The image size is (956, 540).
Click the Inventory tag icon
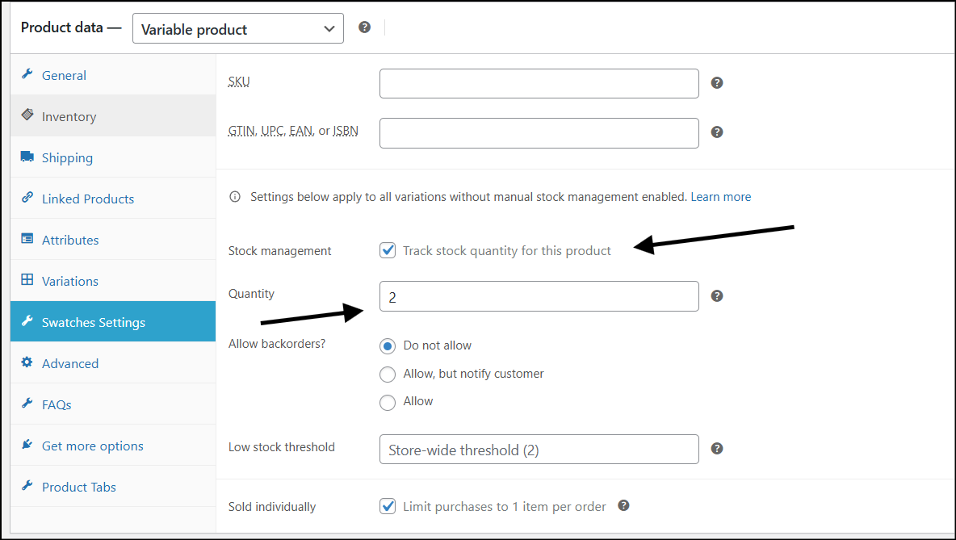pyautogui.click(x=27, y=115)
